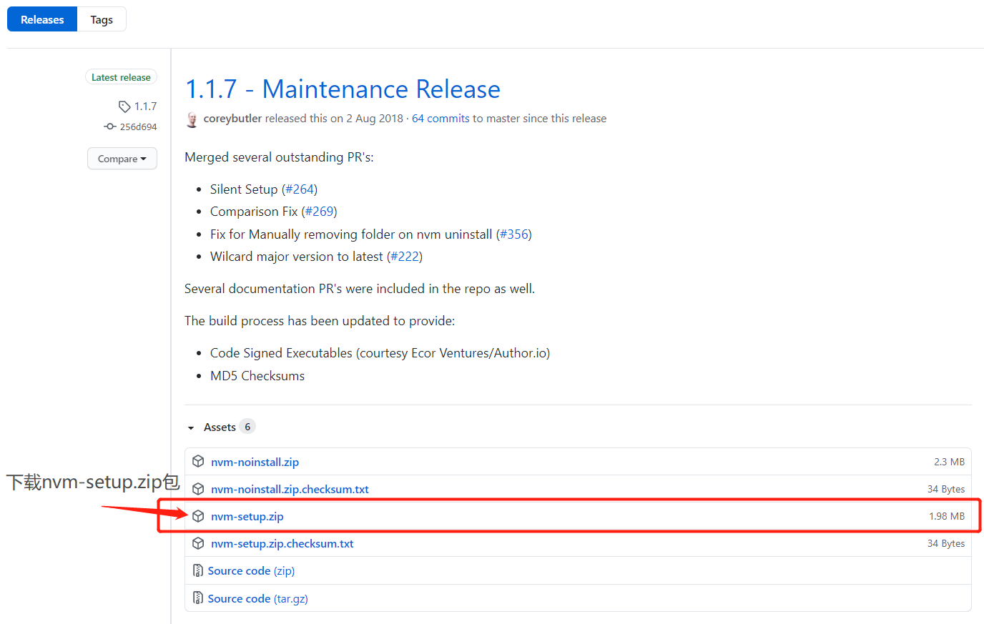Click the package icon beside nvm-setup.zip.checksum.txt
This screenshot has height=624, width=984.
pyautogui.click(x=198, y=543)
